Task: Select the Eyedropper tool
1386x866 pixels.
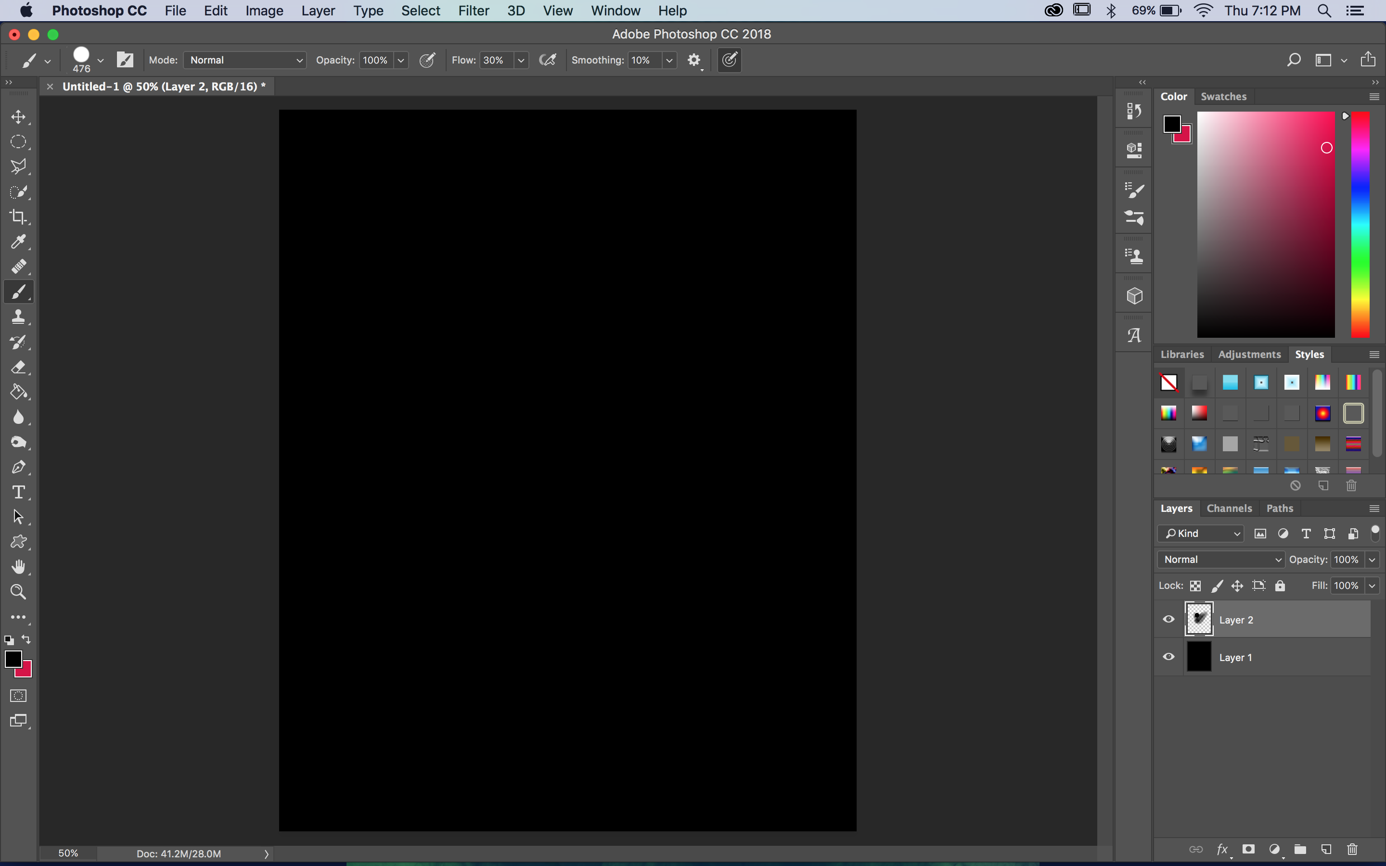Action: [18, 242]
